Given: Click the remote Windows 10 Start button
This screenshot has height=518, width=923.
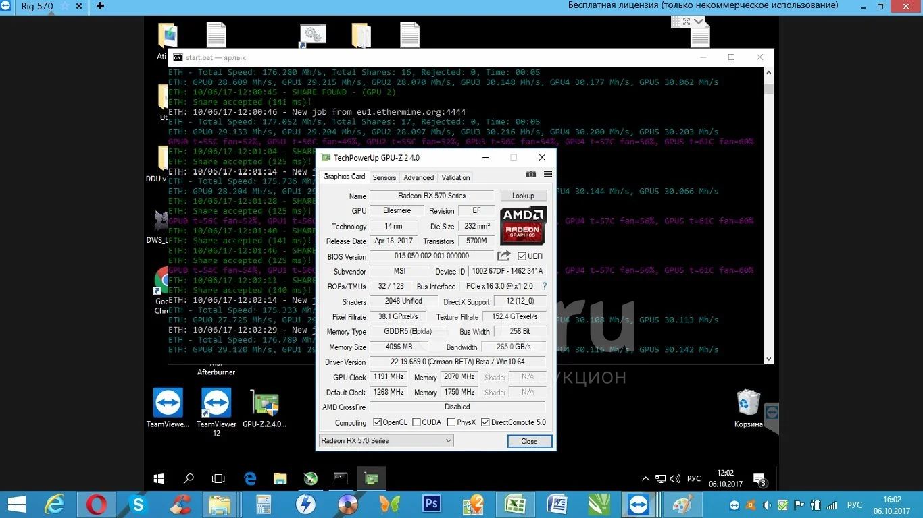Looking at the screenshot, I should pos(159,478).
